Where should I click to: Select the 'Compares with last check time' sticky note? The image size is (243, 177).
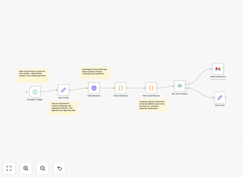point(152,105)
